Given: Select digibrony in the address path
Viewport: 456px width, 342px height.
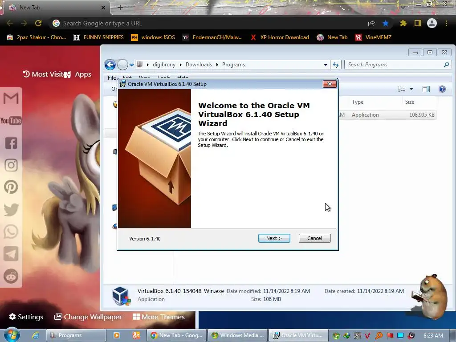Looking at the screenshot, I should (164, 65).
